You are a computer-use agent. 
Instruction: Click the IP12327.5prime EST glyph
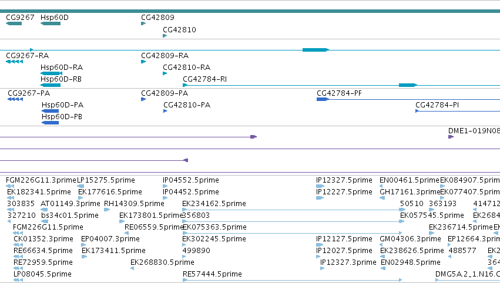click(x=320, y=186)
